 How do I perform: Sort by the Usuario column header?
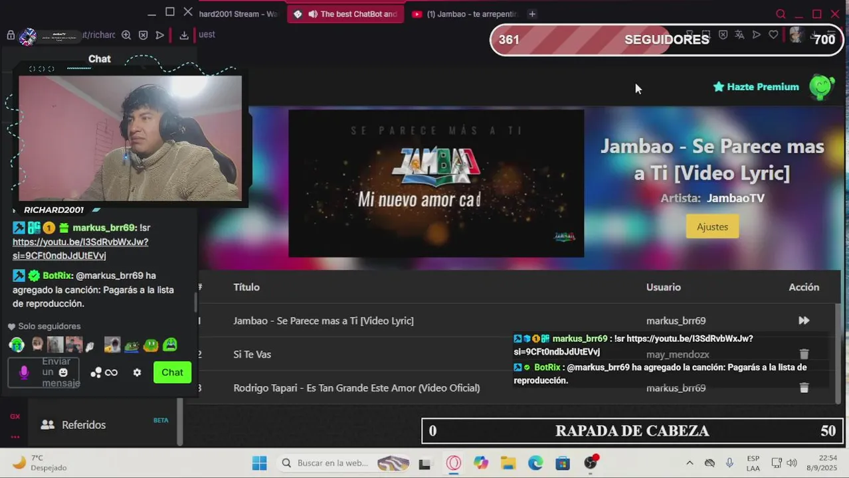(x=664, y=287)
